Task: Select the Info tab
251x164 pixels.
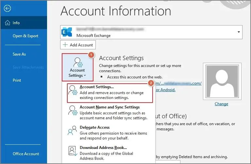Action: click(24, 23)
